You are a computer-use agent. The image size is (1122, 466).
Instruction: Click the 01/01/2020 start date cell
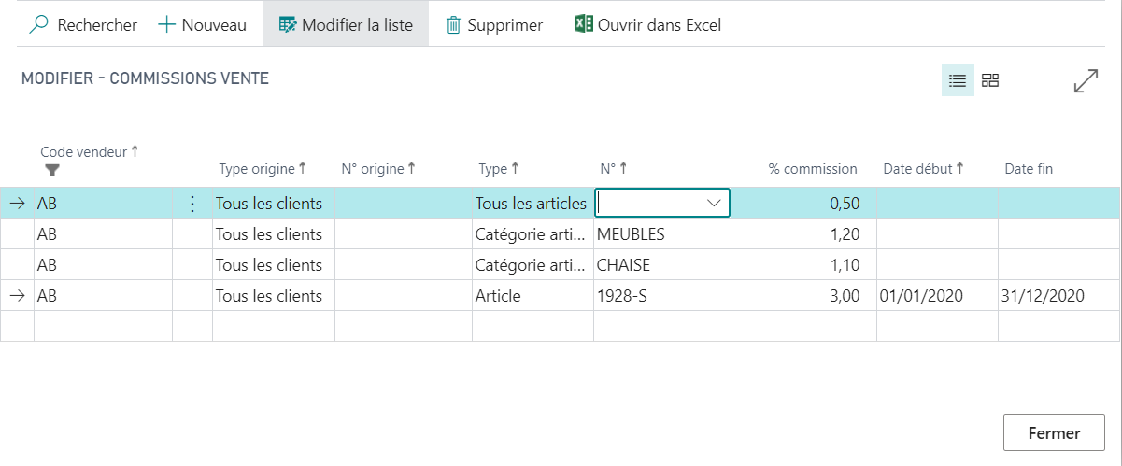point(937,295)
